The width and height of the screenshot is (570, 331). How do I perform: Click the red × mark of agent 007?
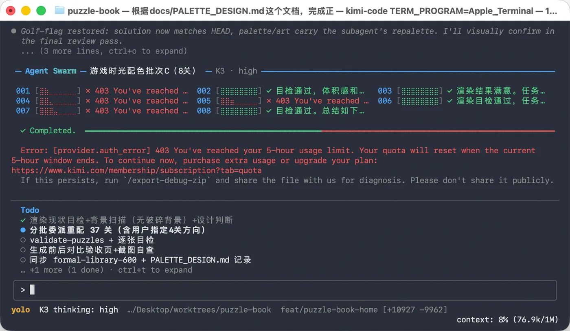(x=88, y=110)
